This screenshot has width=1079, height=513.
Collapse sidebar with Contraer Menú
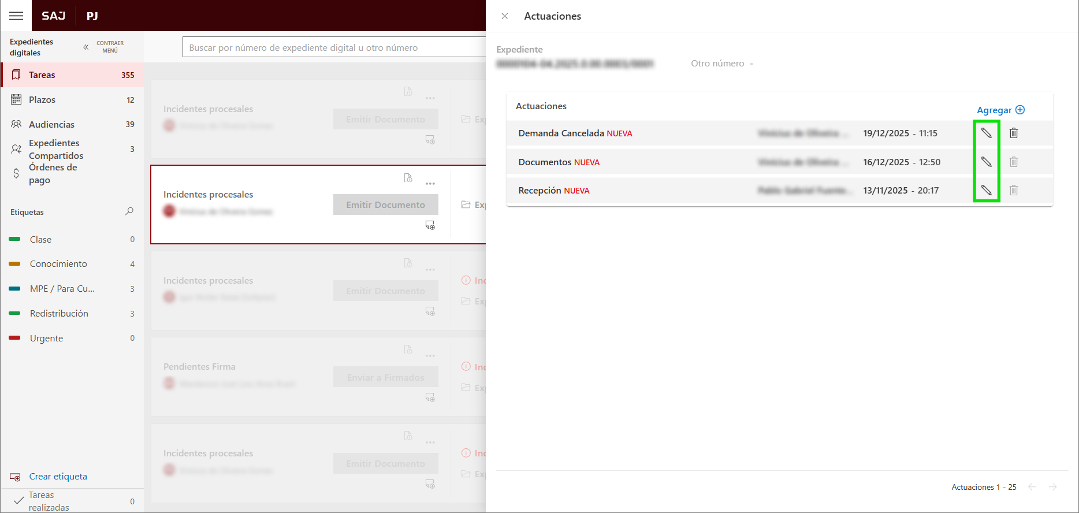[x=103, y=47]
